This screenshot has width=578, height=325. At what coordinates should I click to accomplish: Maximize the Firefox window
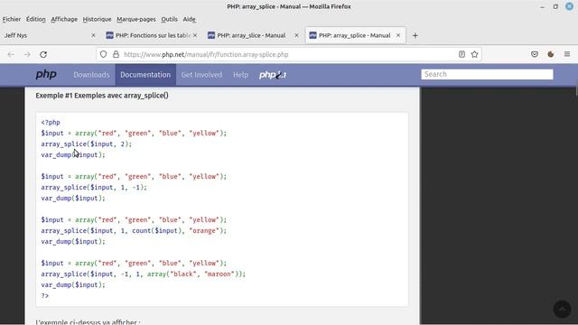click(555, 6)
